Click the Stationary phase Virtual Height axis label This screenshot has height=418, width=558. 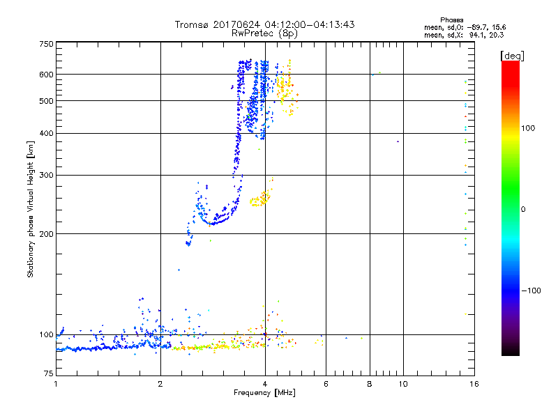[31, 210]
